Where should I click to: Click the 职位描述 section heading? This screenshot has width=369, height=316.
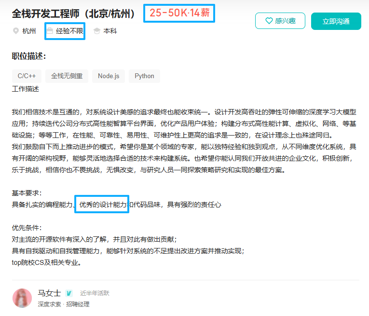(29, 56)
